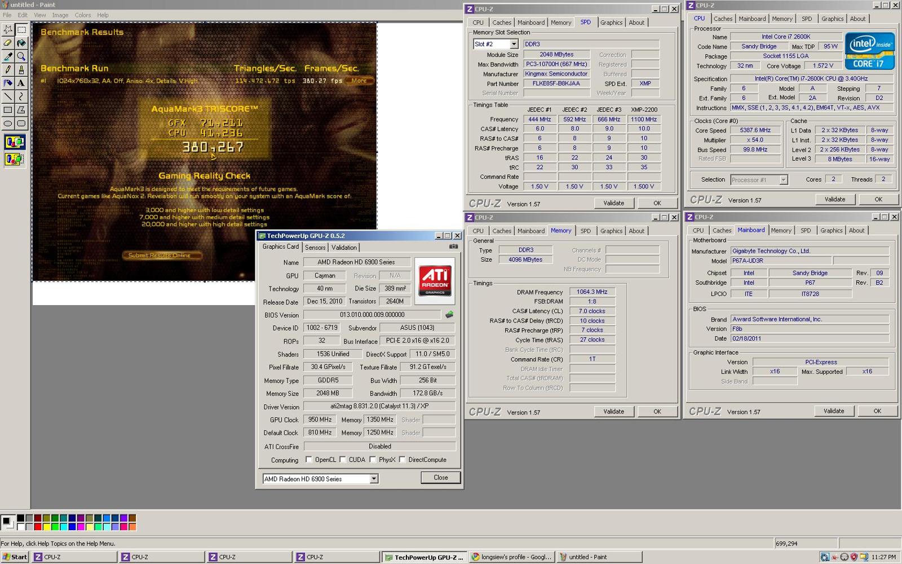Open the Windows Start button
Image resolution: width=902 pixels, height=564 pixels.
point(15,557)
